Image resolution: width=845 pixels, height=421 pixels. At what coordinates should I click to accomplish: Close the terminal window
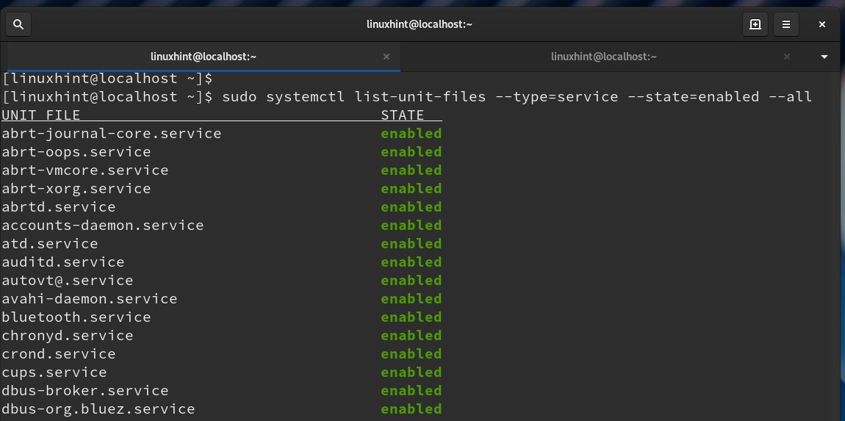tap(822, 24)
